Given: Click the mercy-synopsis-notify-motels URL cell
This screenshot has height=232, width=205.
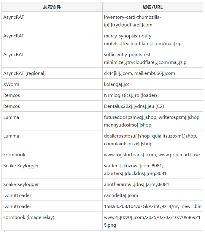Looking at the screenshot, I should (x=153, y=40).
